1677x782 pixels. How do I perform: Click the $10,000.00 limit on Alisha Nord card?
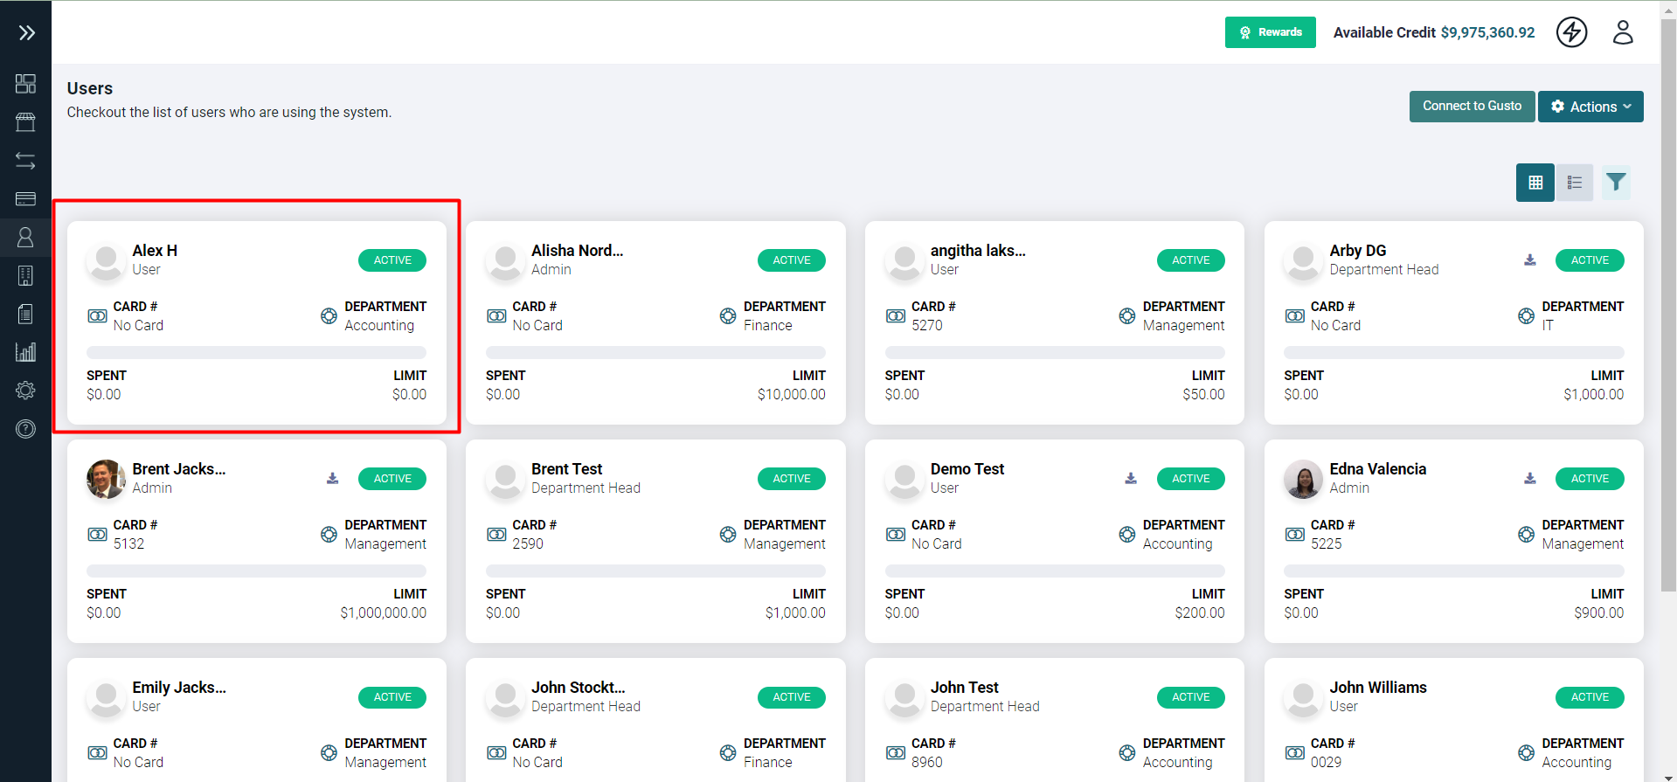coord(791,394)
